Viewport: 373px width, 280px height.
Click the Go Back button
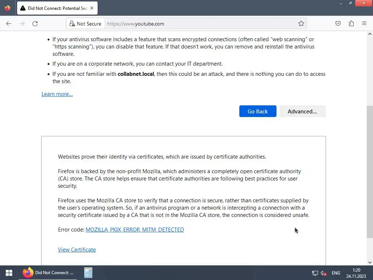coord(258,111)
